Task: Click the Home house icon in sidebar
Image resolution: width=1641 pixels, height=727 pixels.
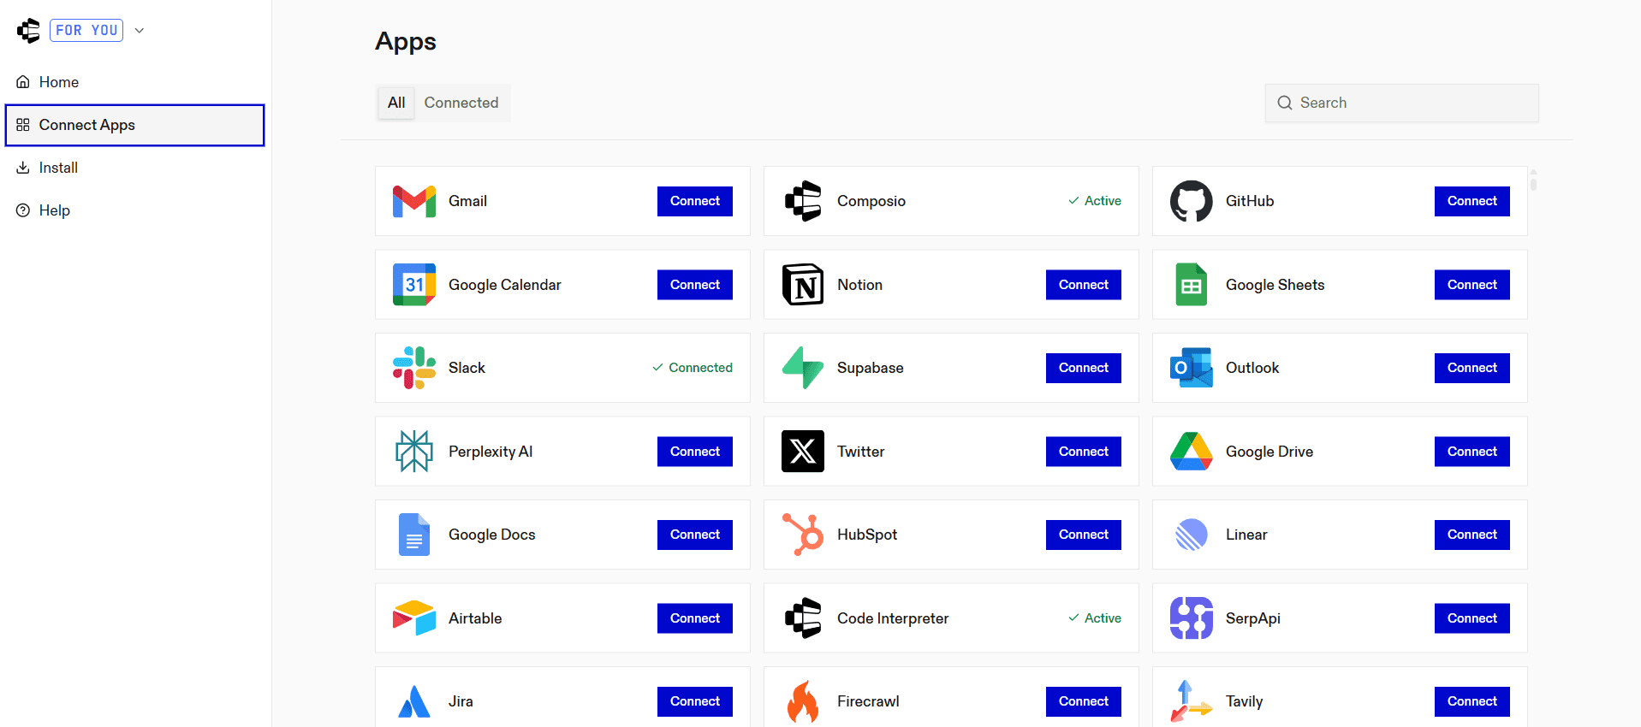Action: pos(23,82)
